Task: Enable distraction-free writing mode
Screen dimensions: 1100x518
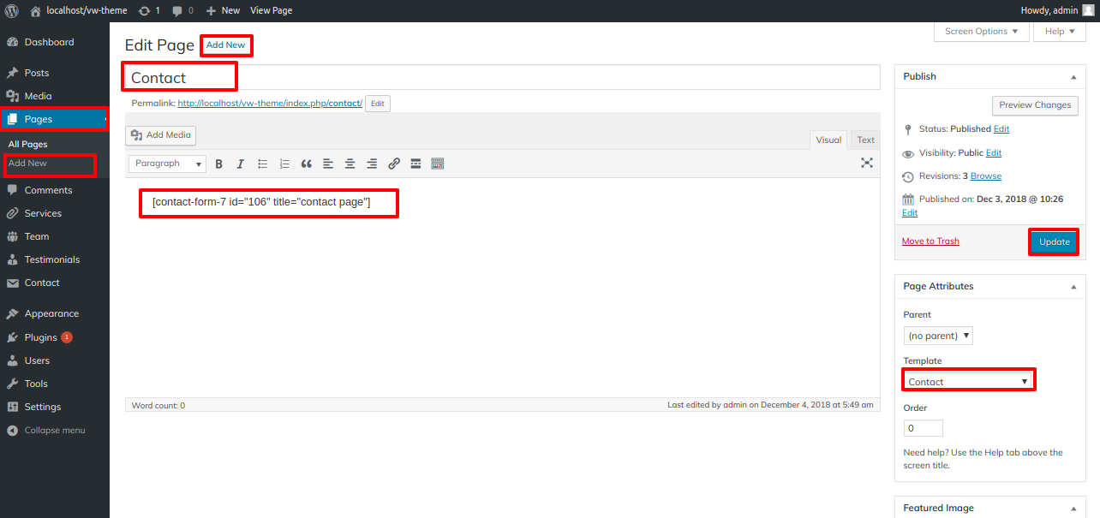Action: click(x=867, y=163)
